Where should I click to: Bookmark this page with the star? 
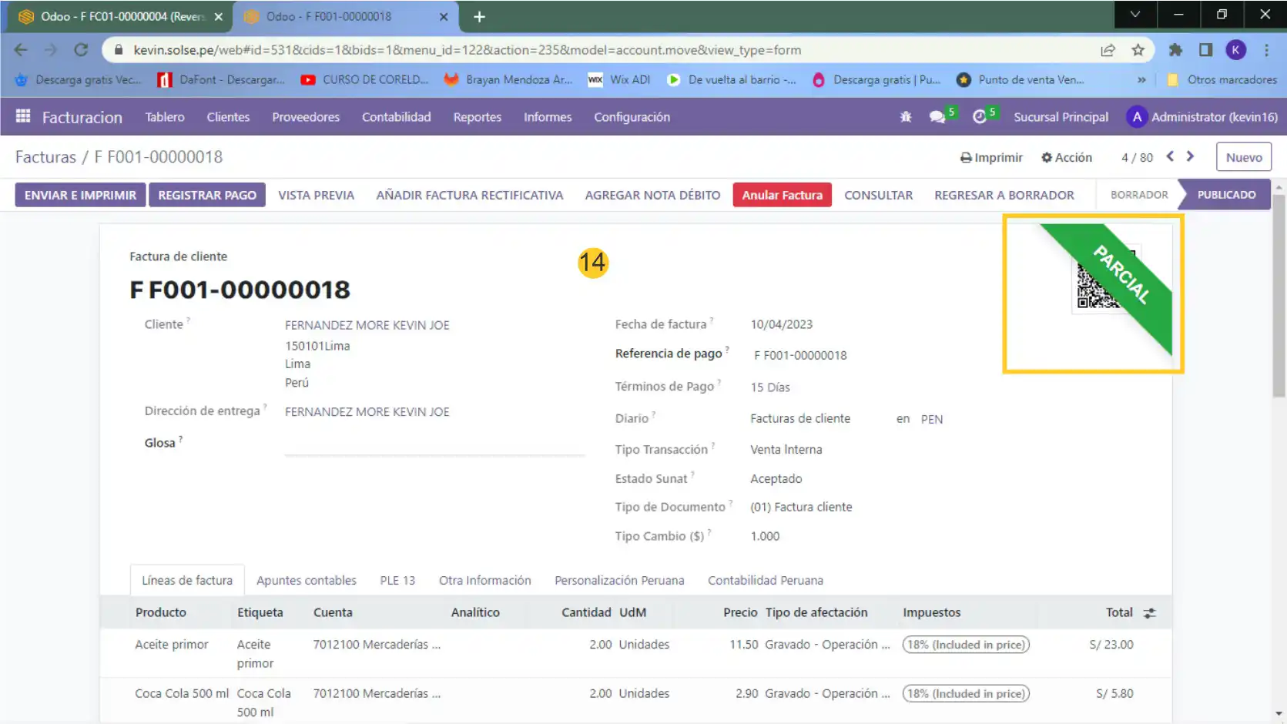pyautogui.click(x=1138, y=50)
